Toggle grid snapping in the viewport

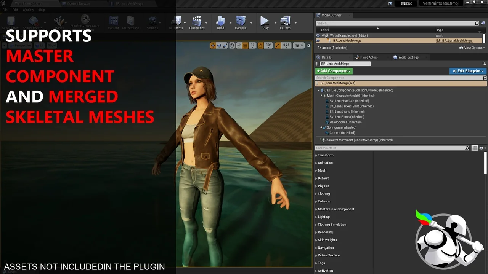click(x=245, y=45)
